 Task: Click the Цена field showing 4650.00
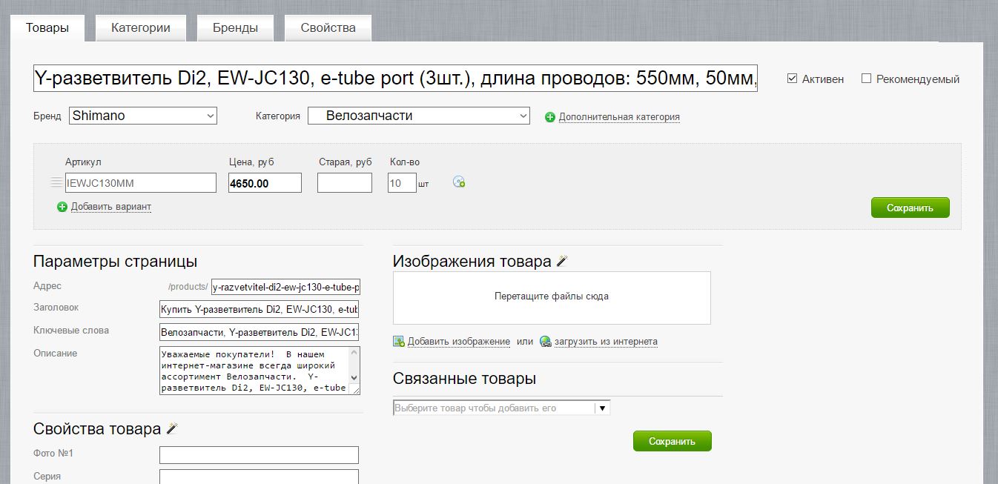265,182
